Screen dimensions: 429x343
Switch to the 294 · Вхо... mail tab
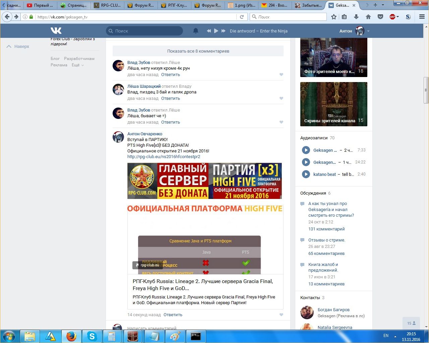coord(274,5)
